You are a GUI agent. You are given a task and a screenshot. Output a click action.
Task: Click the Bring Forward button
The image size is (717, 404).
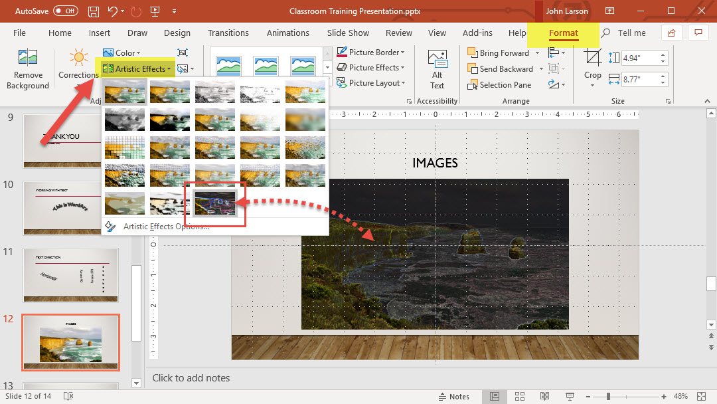pyautogui.click(x=498, y=53)
